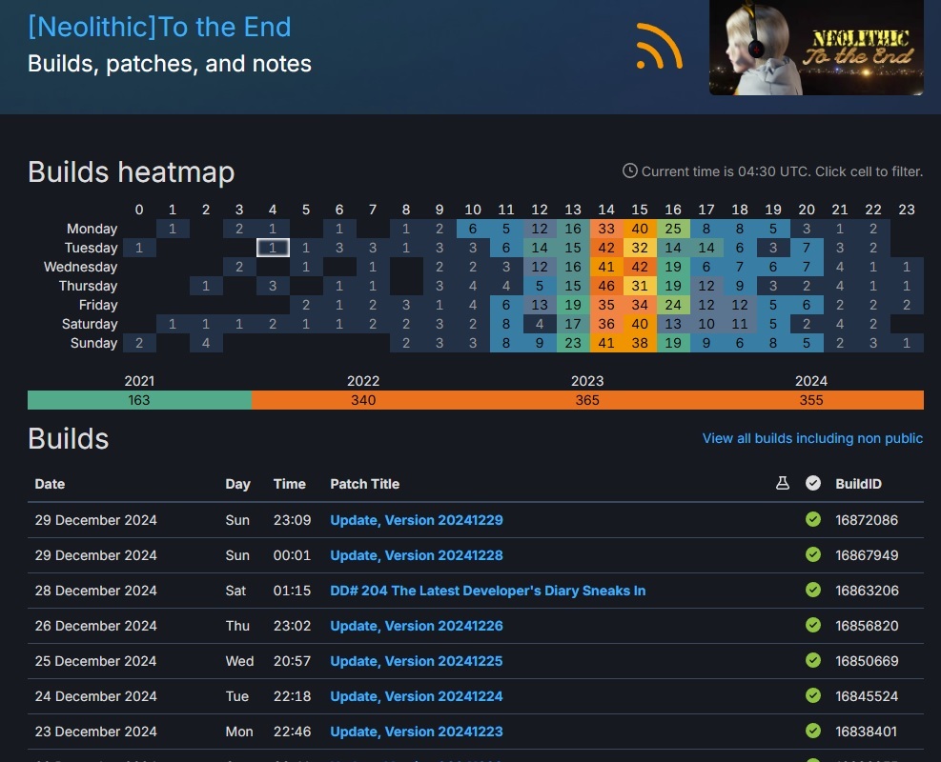Click the orange RSS feed icon
The image size is (941, 762).
coord(659,46)
